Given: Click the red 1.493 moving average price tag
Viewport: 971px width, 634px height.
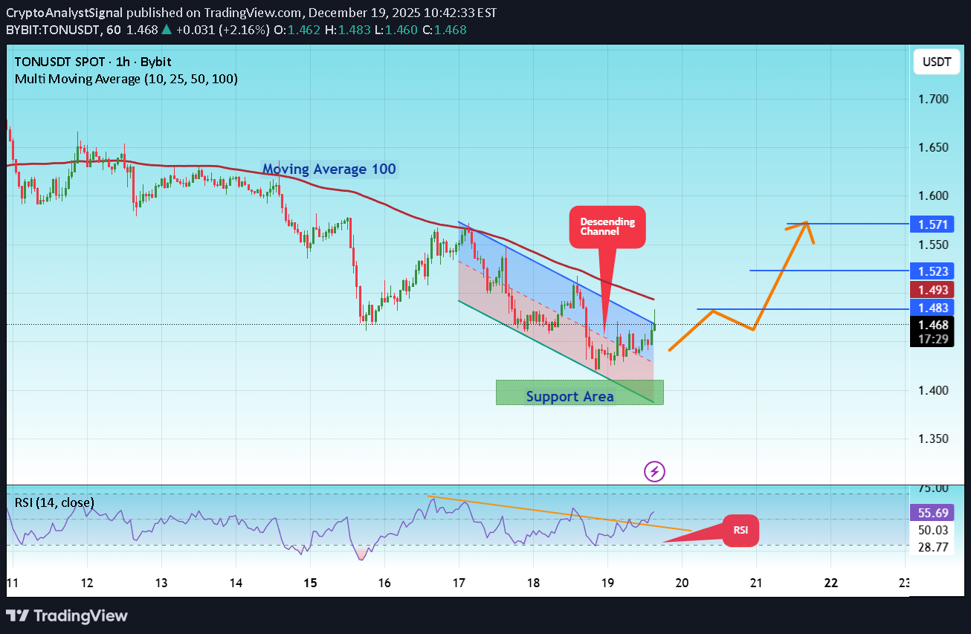Looking at the screenshot, I should pos(931,290).
